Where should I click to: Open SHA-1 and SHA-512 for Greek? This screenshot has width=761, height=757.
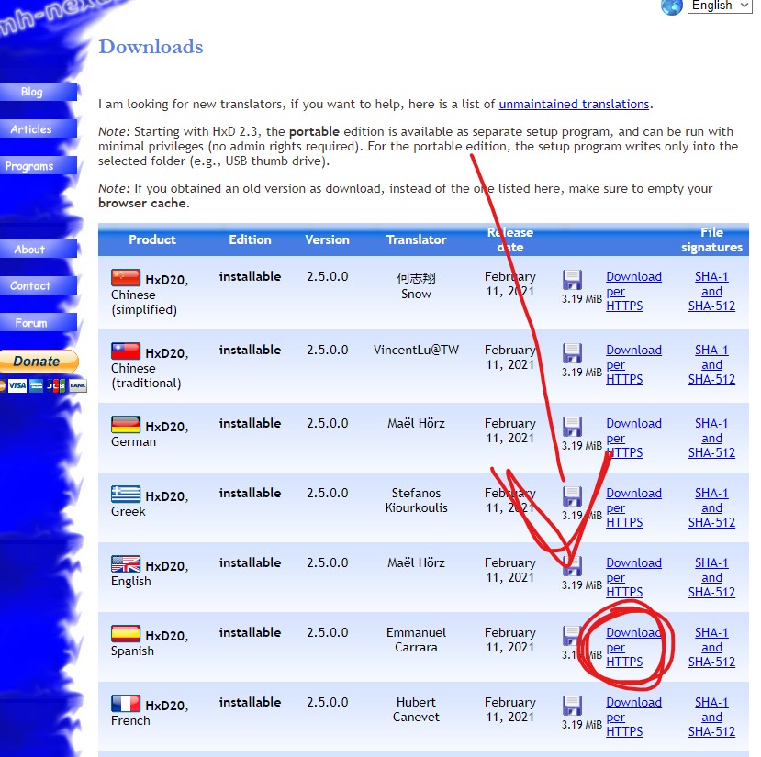point(711,507)
